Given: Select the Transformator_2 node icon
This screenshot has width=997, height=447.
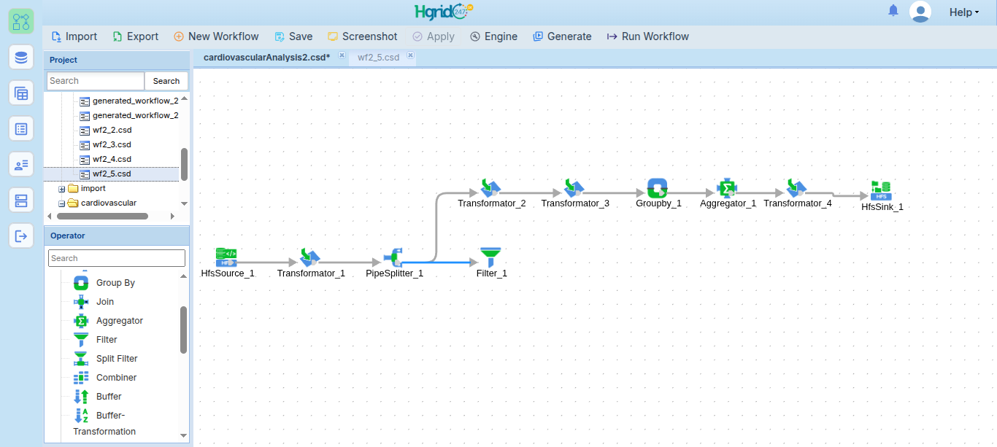Looking at the screenshot, I should pos(490,187).
